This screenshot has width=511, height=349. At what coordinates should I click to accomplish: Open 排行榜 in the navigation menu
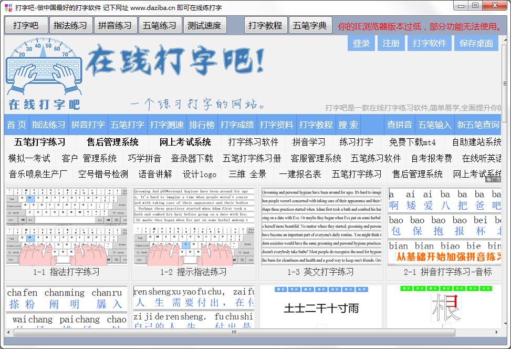coord(202,125)
